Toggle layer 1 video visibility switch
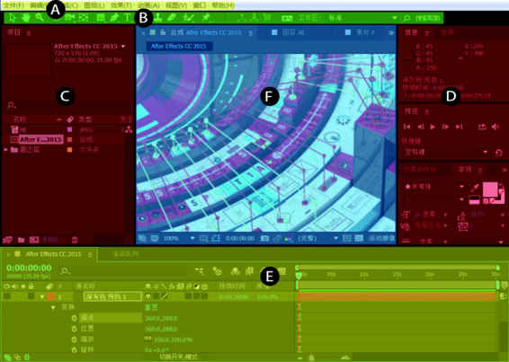Image resolution: width=509 pixels, height=362 pixels. coord(7,296)
